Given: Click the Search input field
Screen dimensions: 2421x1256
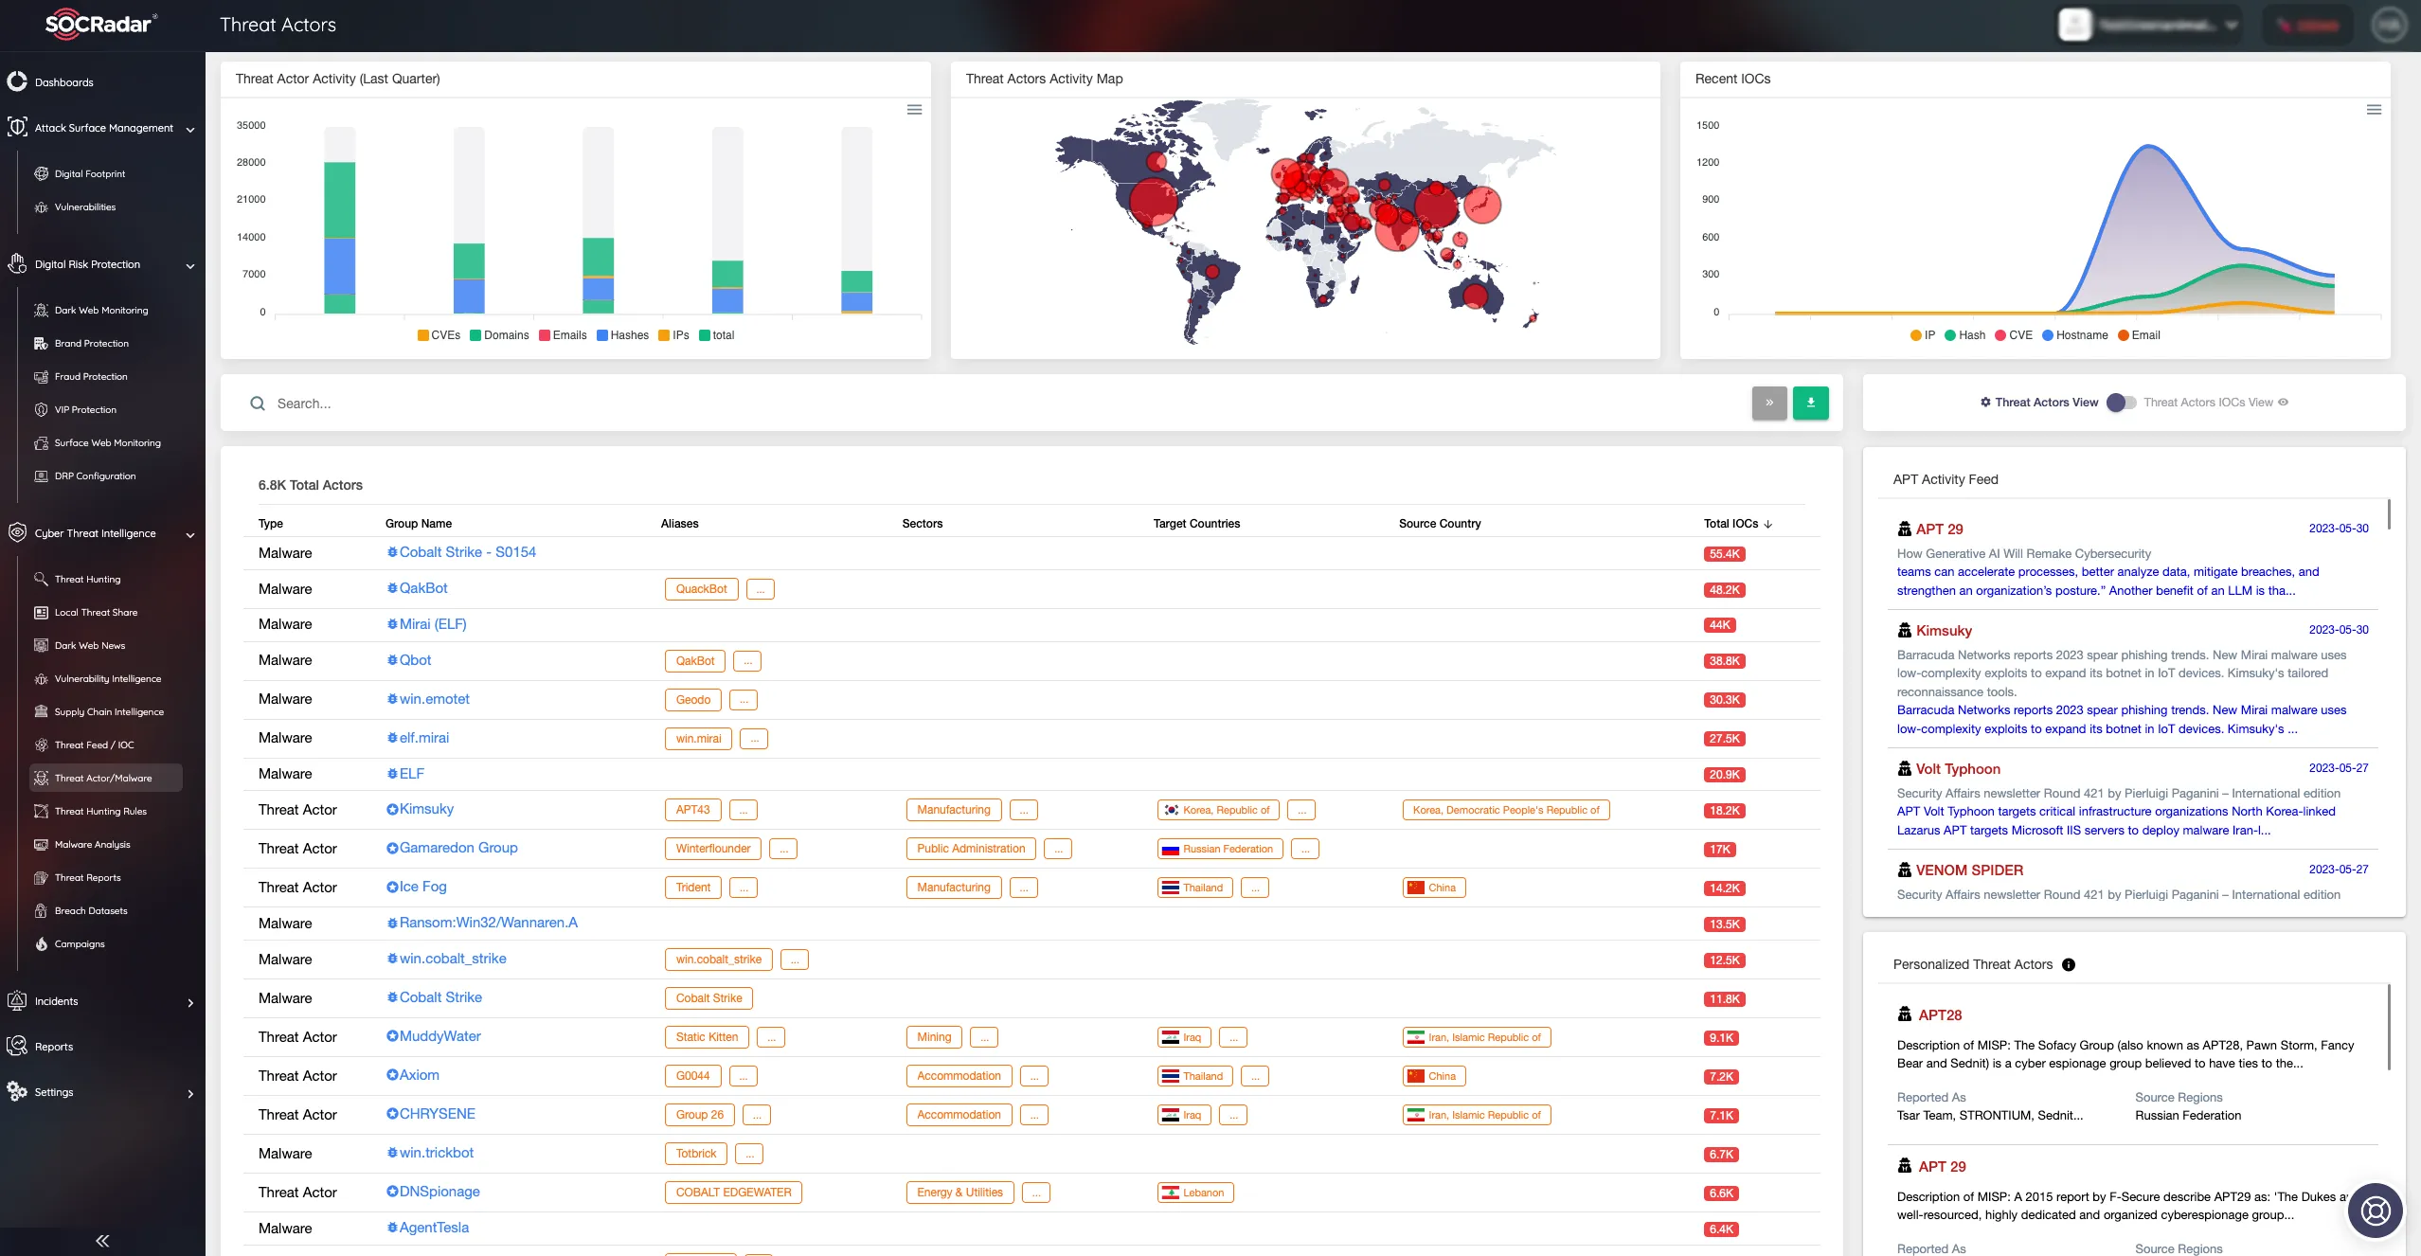Looking at the screenshot, I should (x=1006, y=404).
